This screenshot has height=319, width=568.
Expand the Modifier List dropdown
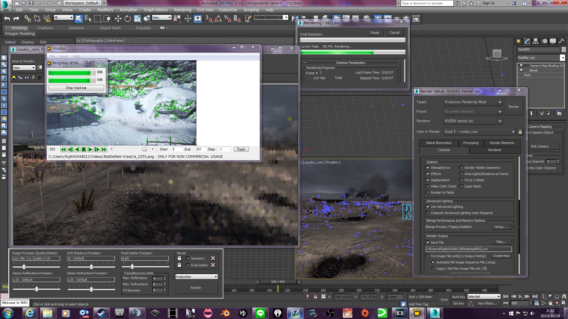point(541,58)
